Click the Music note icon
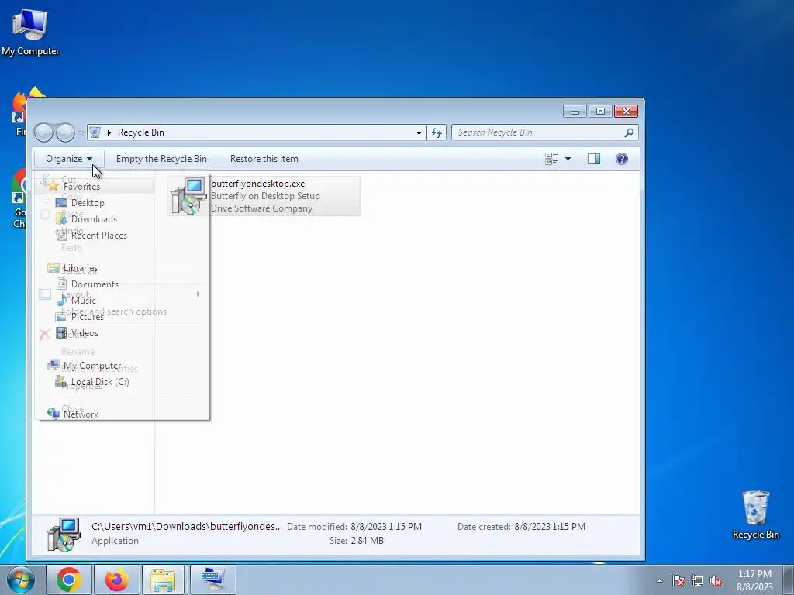Image resolution: width=794 pixels, height=595 pixels. pyautogui.click(x=61, y=300)
